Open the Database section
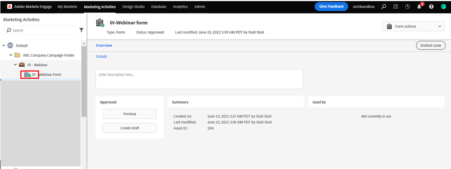The image size is (451, 169). [x=159, y=7]
